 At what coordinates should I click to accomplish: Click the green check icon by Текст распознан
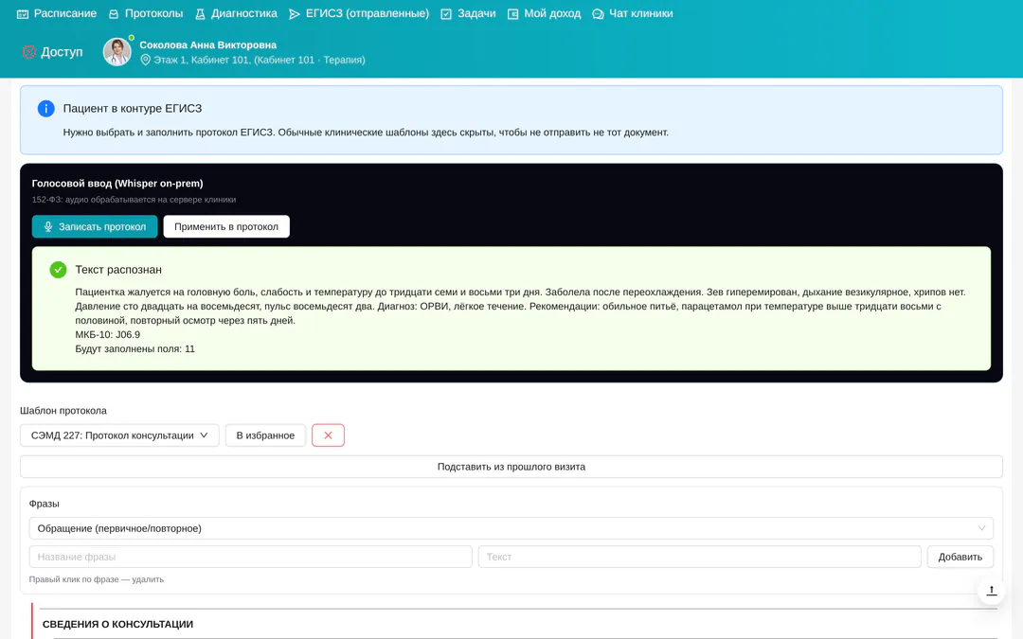pyautogui.click(x=58, y=270)
